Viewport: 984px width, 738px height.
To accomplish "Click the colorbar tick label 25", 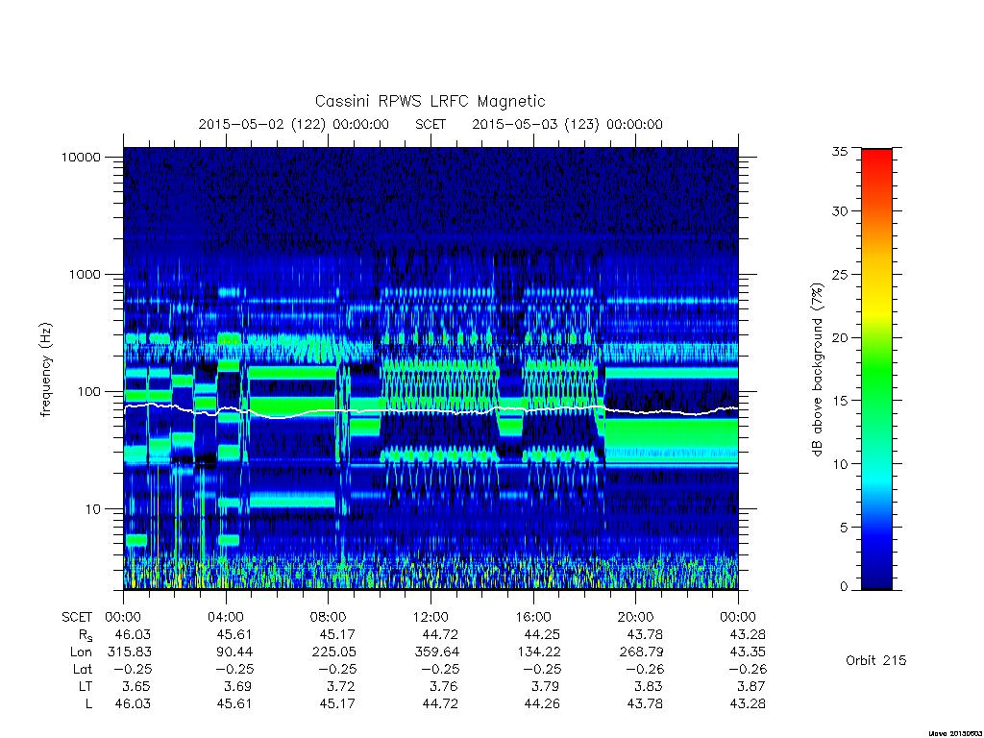I will click(840, 274).
